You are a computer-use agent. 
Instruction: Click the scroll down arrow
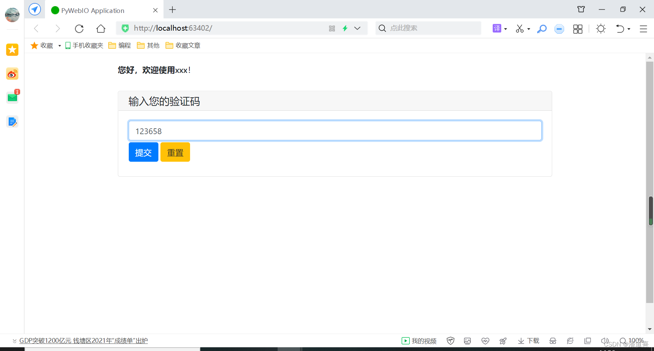tap(650, 329)
